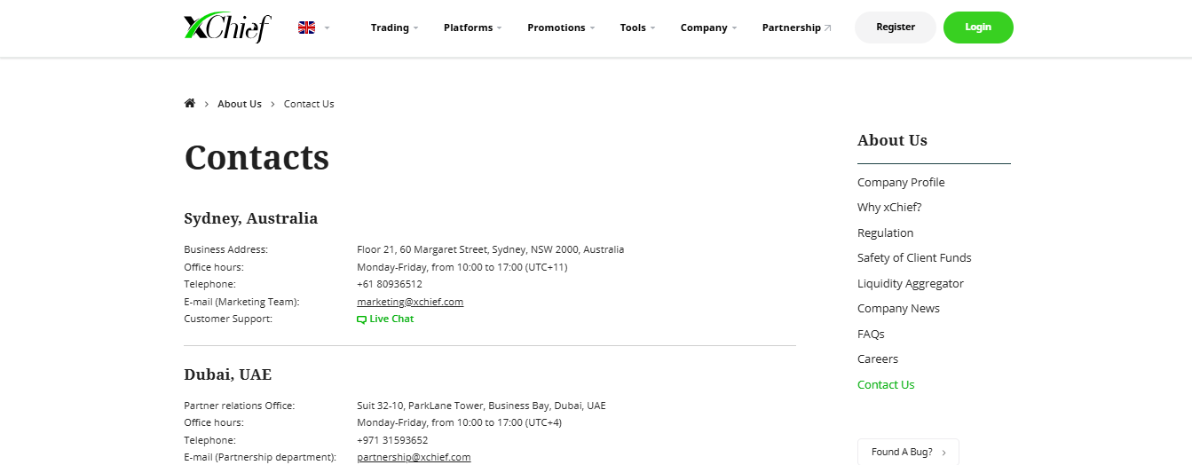Click the UK flag language icon
This screenshot has height=465, width=1192.
tap(306, 28)
